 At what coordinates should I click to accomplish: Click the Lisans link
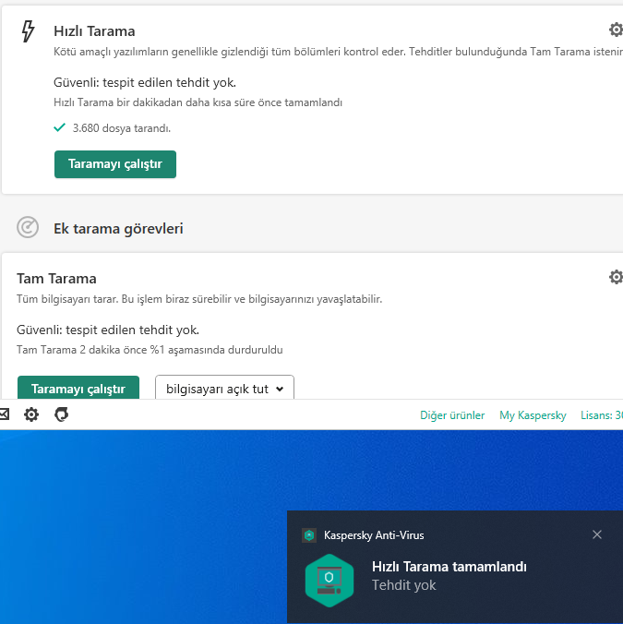point(602,415)
